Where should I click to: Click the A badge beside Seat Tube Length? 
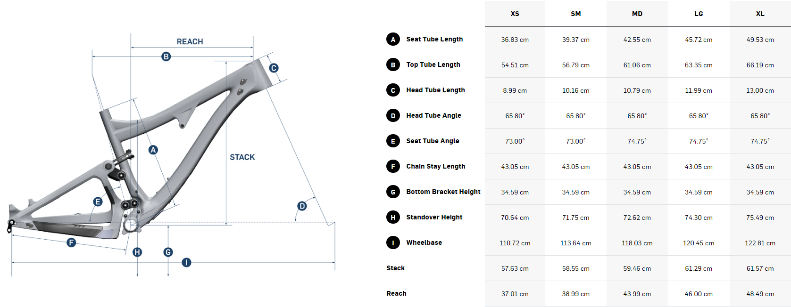pos(393,40)
